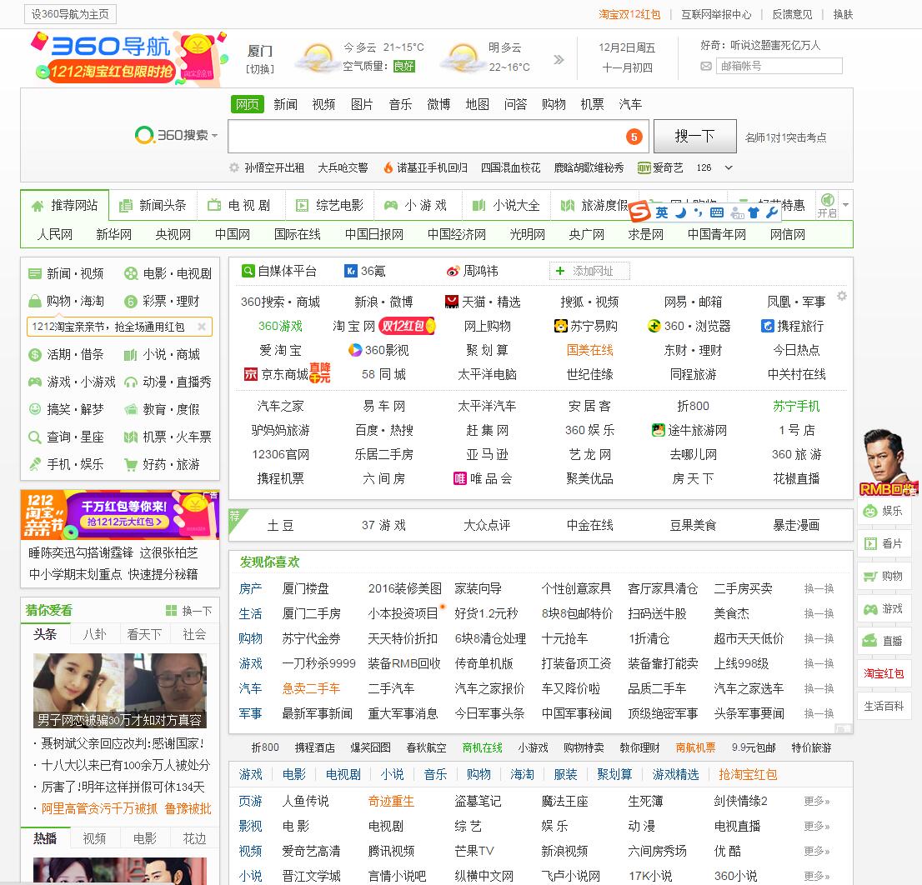Click the 搜一下 search button
This screenshot has height=885, width=922.
pyautogui.click(x=695, y=137)
